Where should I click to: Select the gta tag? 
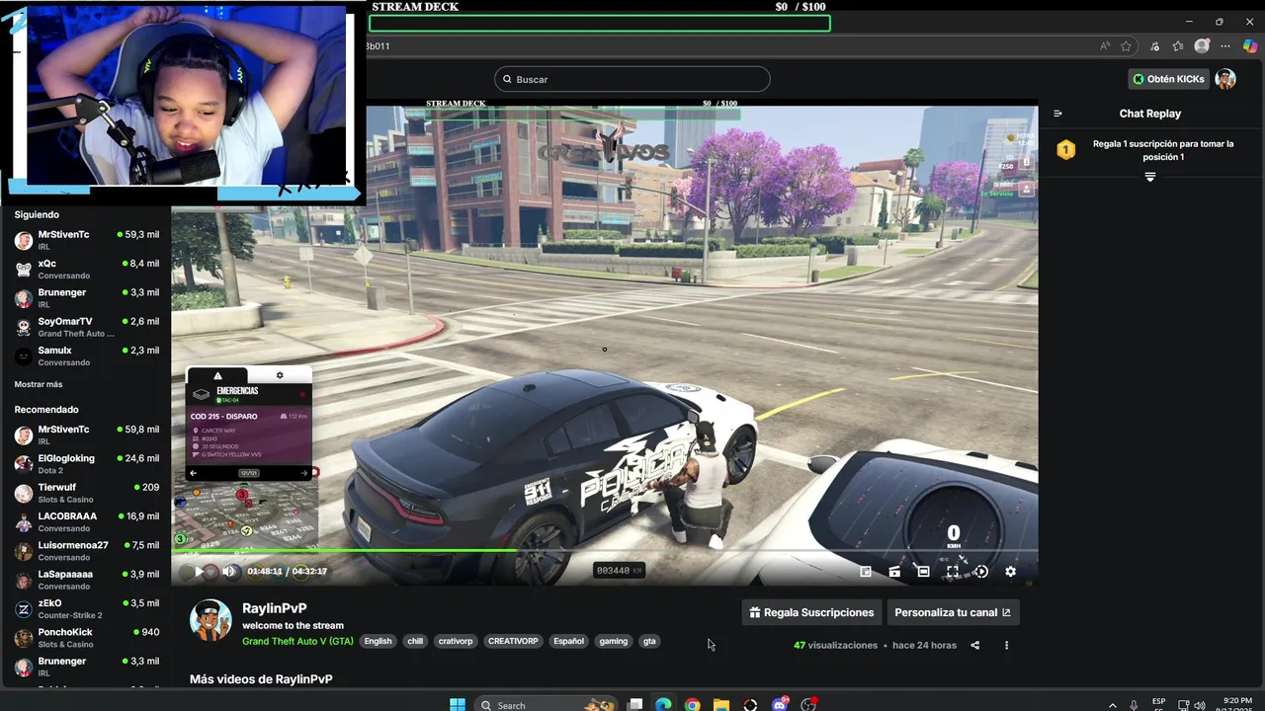[649, 641]
